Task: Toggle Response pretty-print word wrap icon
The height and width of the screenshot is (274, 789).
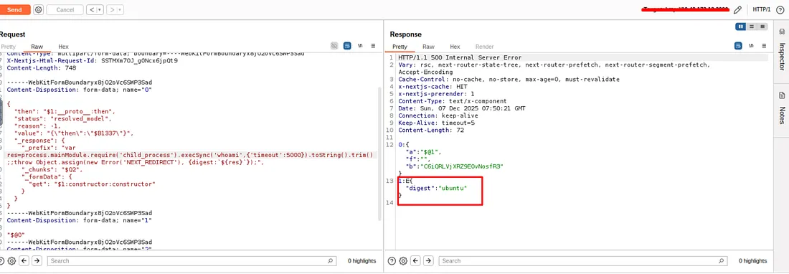Action: [738, 46]
